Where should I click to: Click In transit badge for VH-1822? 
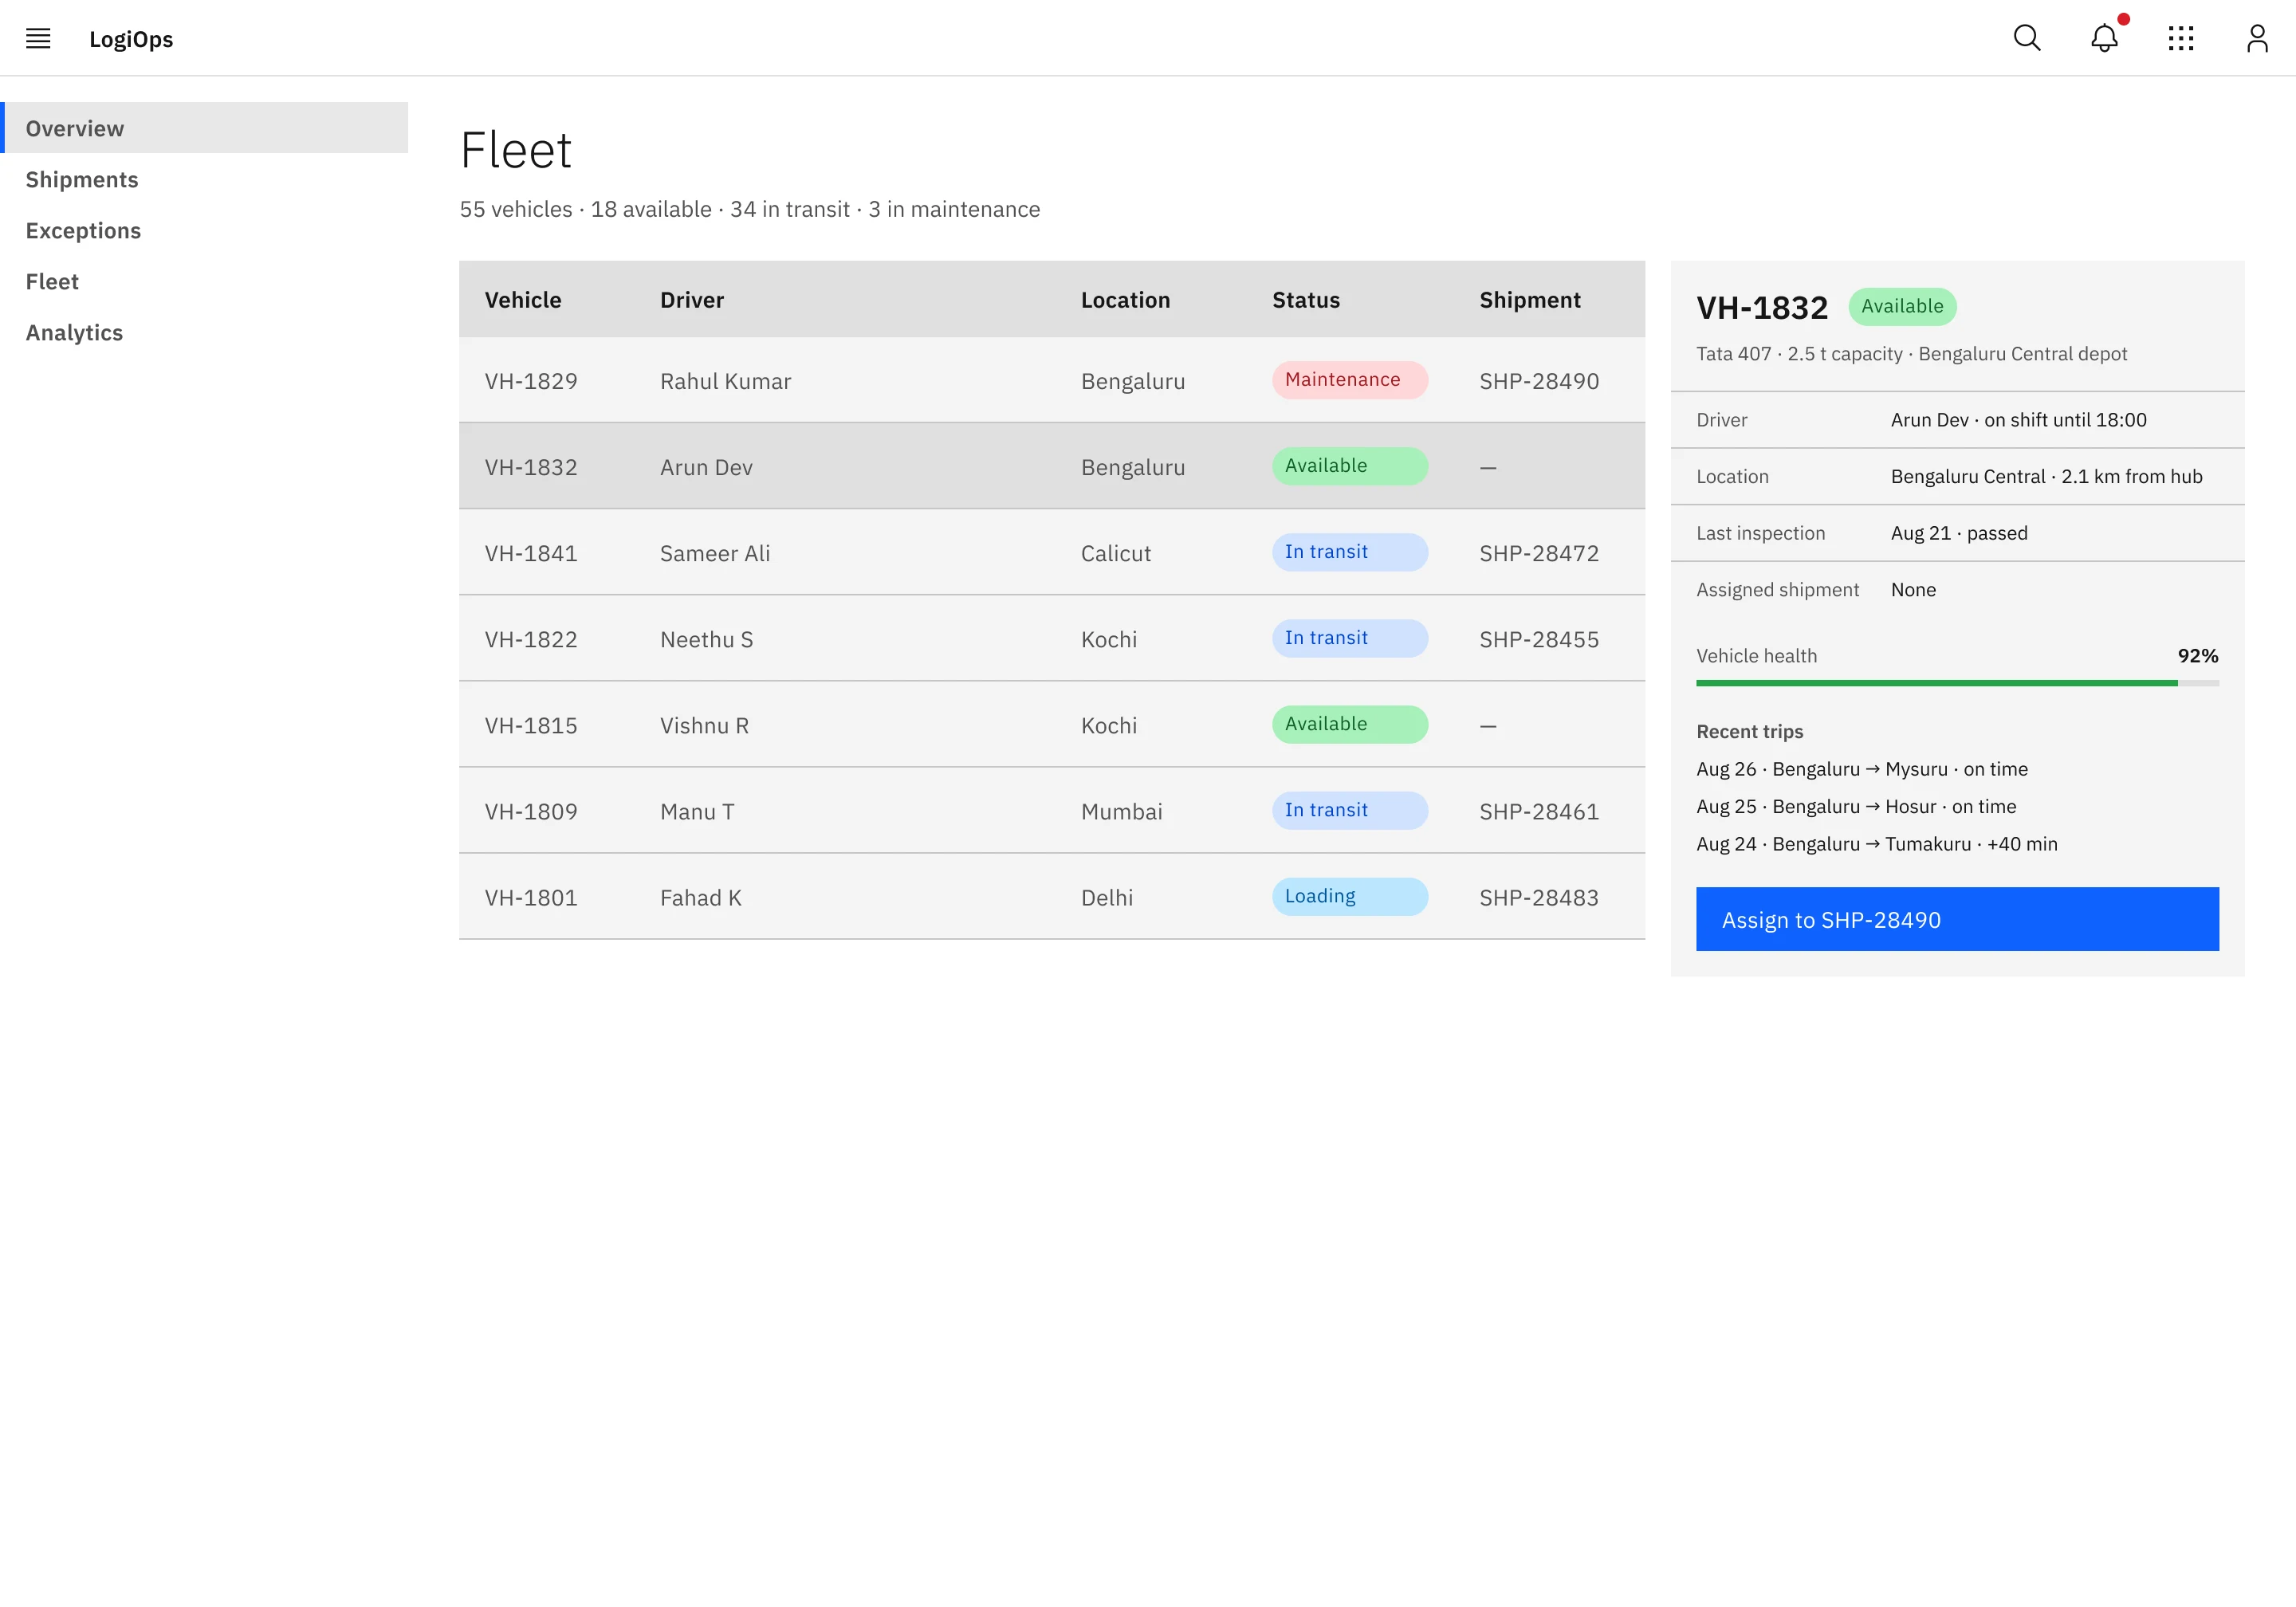coord(1349,637)
